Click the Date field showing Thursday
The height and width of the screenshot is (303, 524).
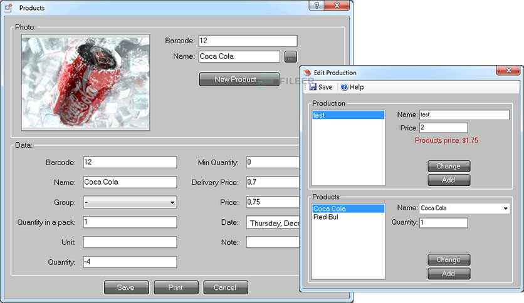pyautogui.click(x=273, y=223)
